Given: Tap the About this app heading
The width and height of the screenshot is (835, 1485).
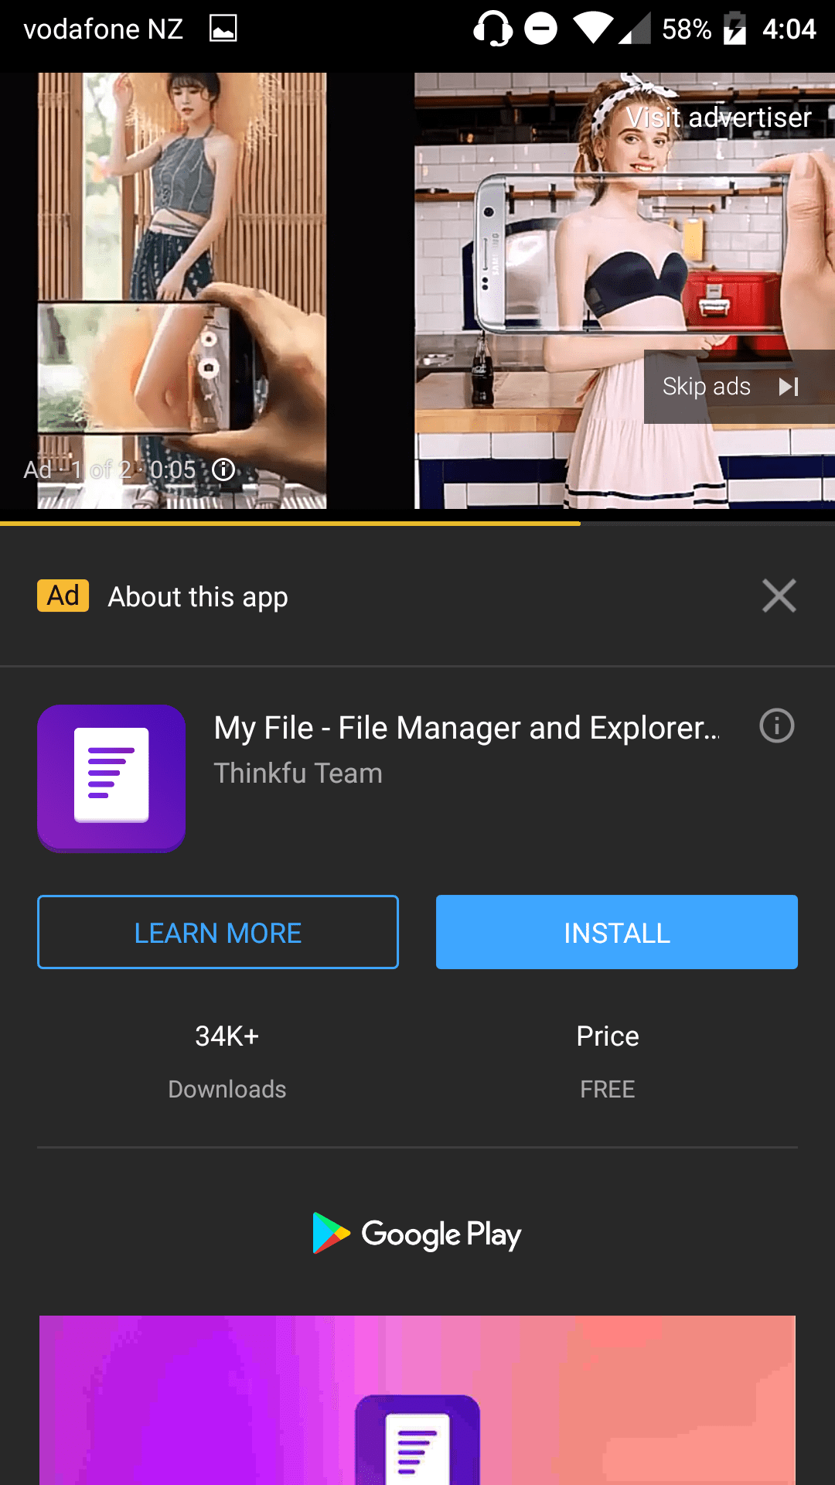Looking at the screenshot, I should (198, 597).
